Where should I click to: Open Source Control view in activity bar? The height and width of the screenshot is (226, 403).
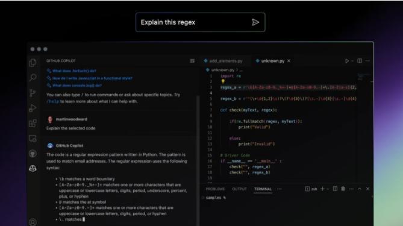point(33,93)
